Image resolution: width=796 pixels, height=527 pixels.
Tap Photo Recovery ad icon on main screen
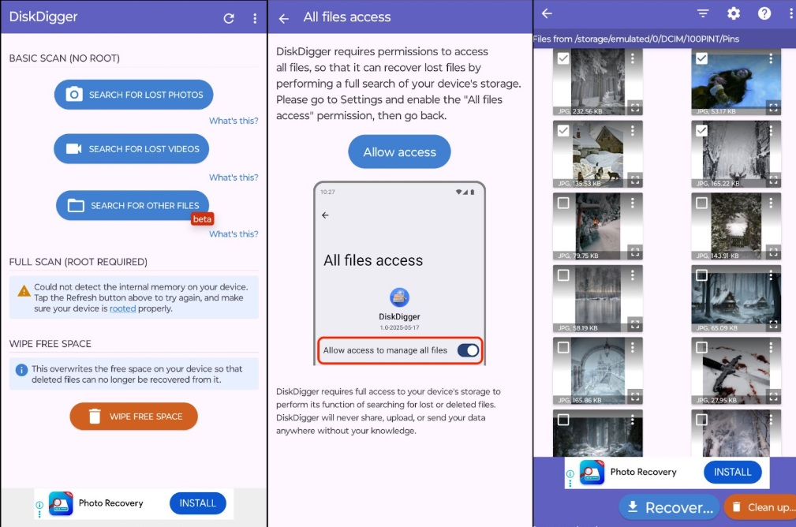pyautogui.click(x=61, y=503)
